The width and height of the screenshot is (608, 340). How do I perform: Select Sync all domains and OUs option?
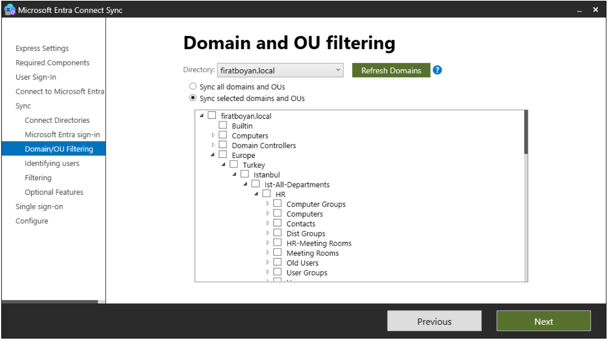[193, 86]
